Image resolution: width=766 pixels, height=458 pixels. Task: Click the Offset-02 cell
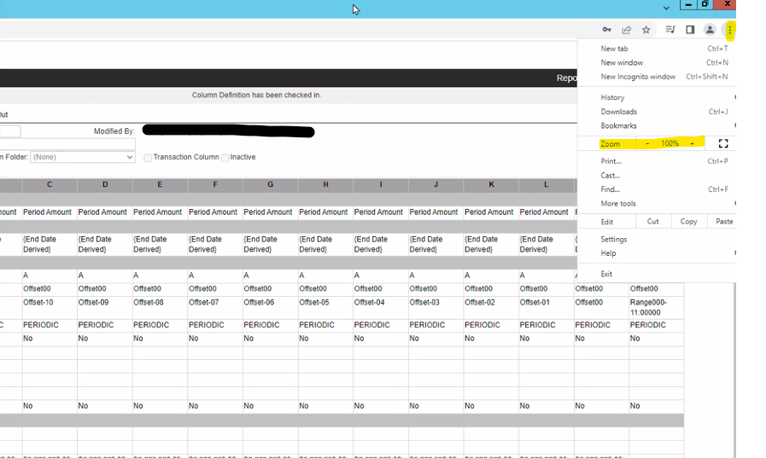coord(491,307)
